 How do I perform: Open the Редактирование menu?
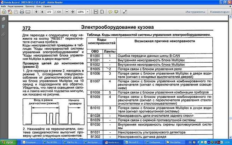[x=16, y=6]
